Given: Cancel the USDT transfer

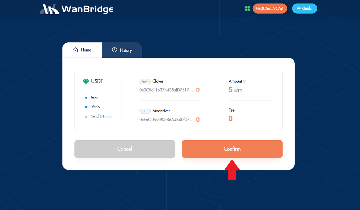Looking at the screenshot, I should pyautogui.click(x=124, y=149).
